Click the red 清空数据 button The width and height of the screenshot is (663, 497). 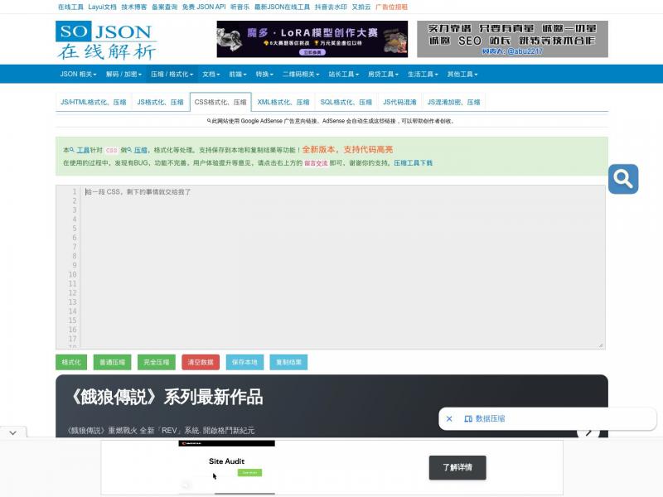point(201,362)
